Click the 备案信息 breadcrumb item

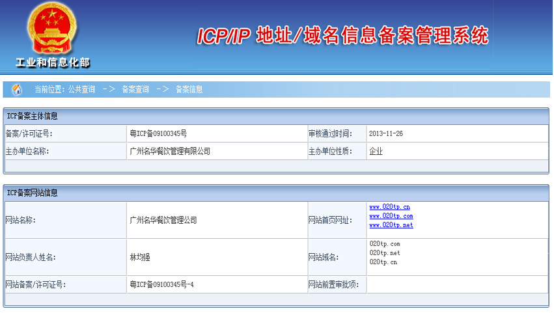(x=189, y=89)
